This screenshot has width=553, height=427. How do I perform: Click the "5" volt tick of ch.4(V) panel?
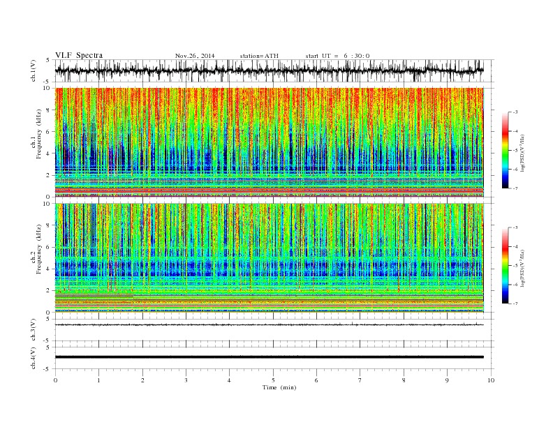pos(48,347)
